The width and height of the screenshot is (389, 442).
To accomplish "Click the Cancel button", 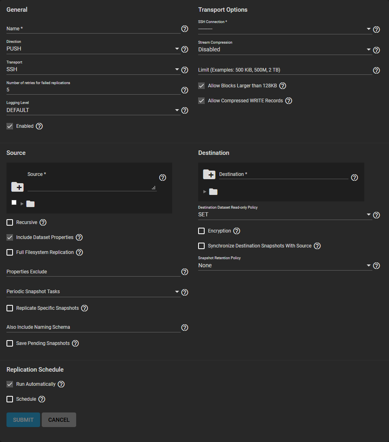I will pos(59,420).
